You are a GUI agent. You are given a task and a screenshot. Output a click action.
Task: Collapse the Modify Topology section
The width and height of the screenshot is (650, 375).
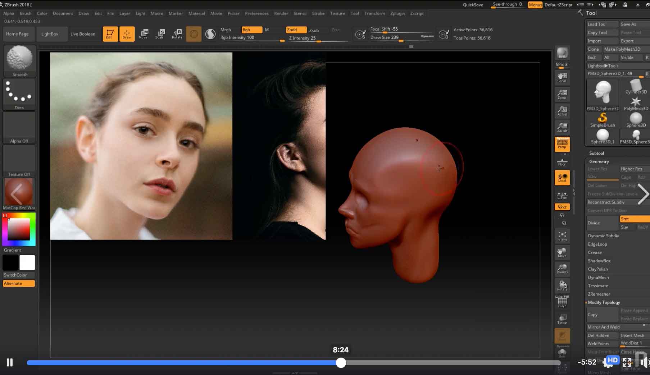(604, 302)
